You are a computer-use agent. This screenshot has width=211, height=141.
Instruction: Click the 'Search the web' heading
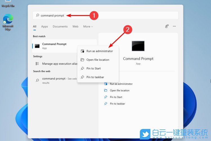[42, 71]
